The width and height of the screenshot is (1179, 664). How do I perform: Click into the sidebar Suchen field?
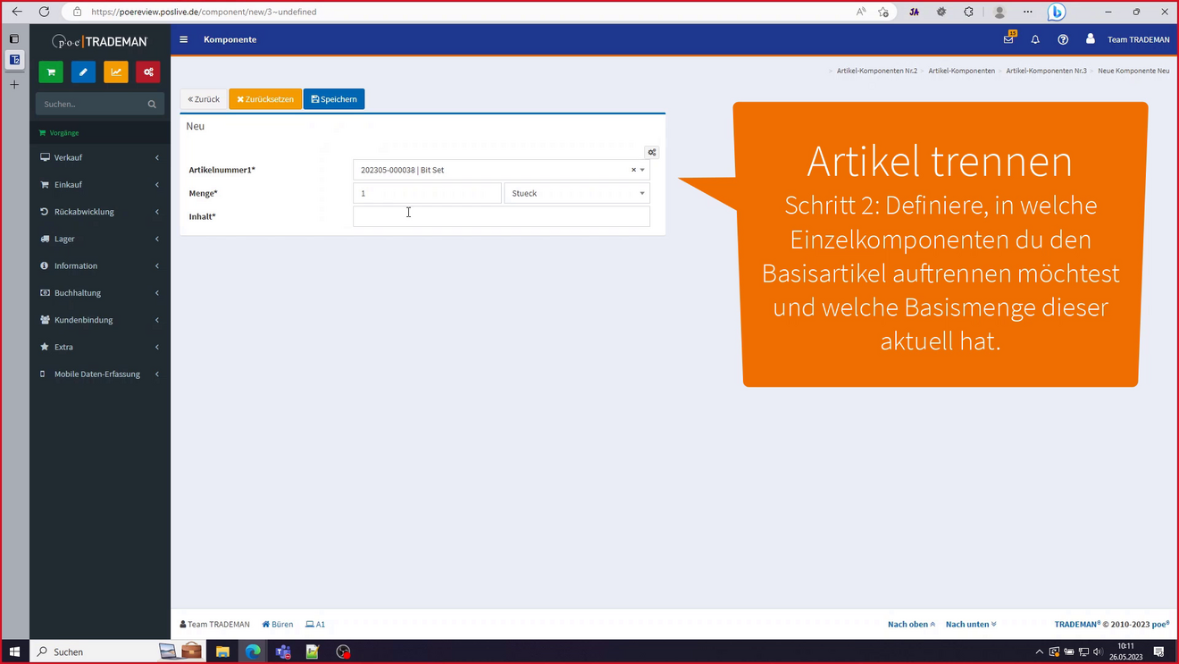(89, 105)
